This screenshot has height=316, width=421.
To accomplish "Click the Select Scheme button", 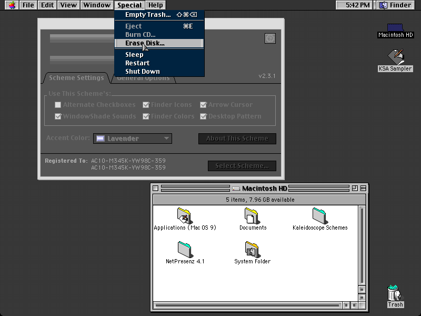I will click(x=242, y=166).
